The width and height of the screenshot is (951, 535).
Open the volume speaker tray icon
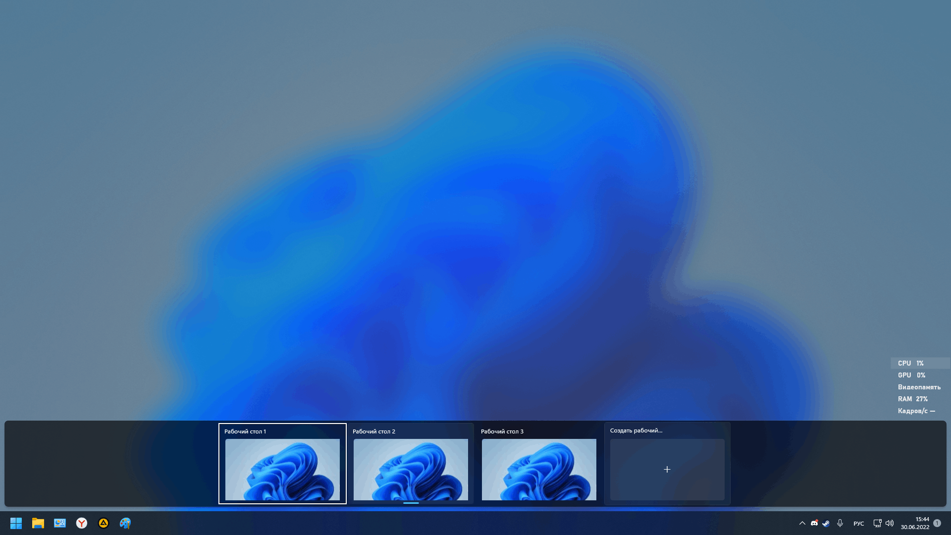pos(890,523)
